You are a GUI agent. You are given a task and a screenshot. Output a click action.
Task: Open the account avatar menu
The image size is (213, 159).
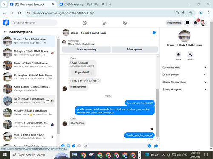tap(203, 22)
